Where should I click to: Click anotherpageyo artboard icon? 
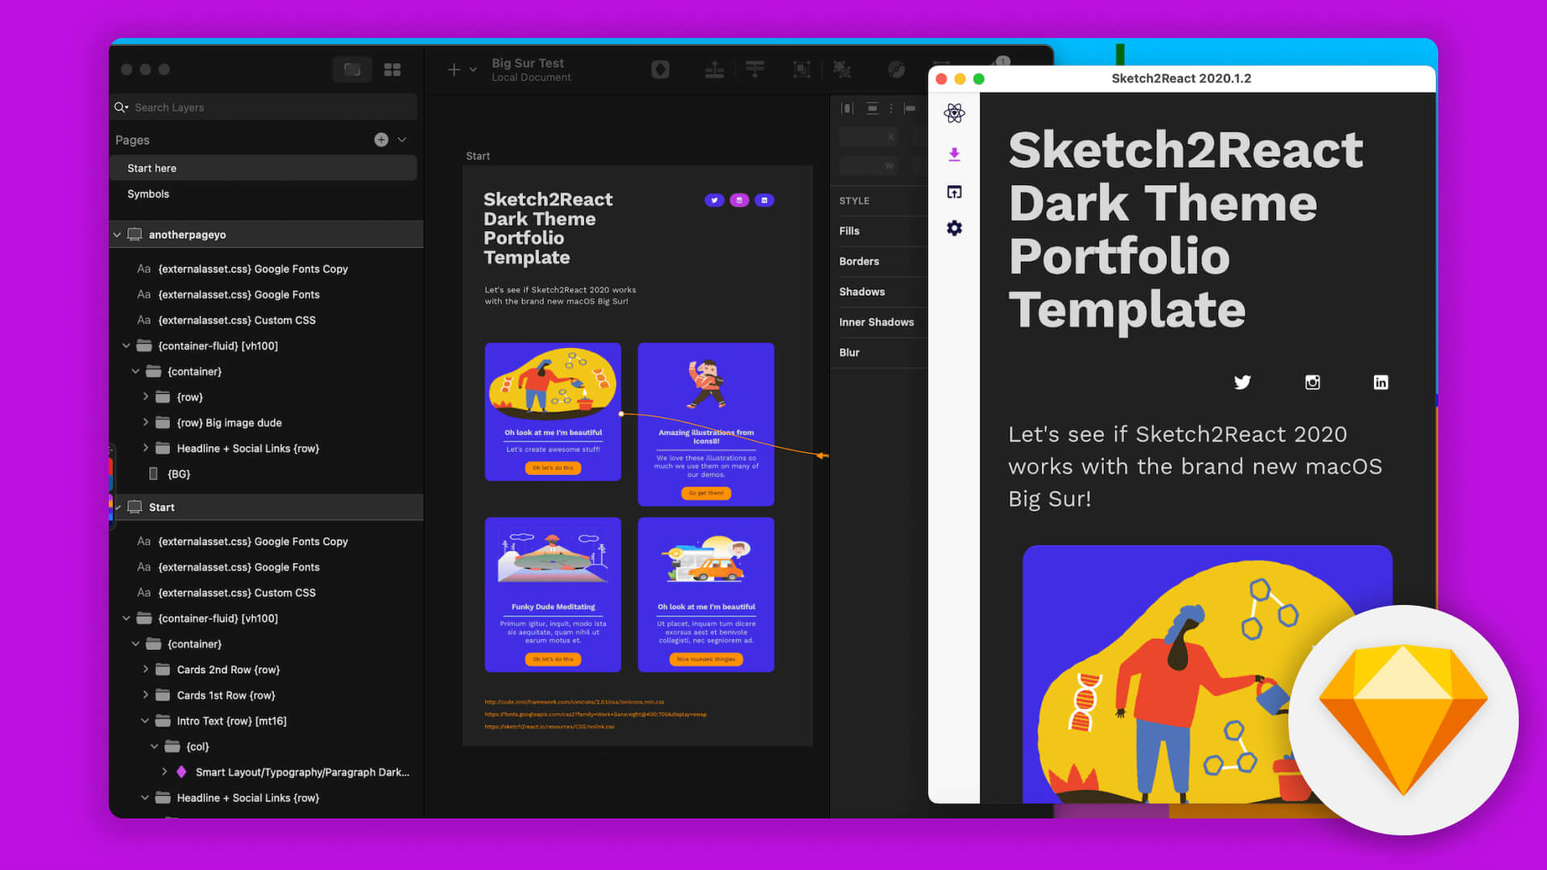pyautogui.click(x=135, y=234)
